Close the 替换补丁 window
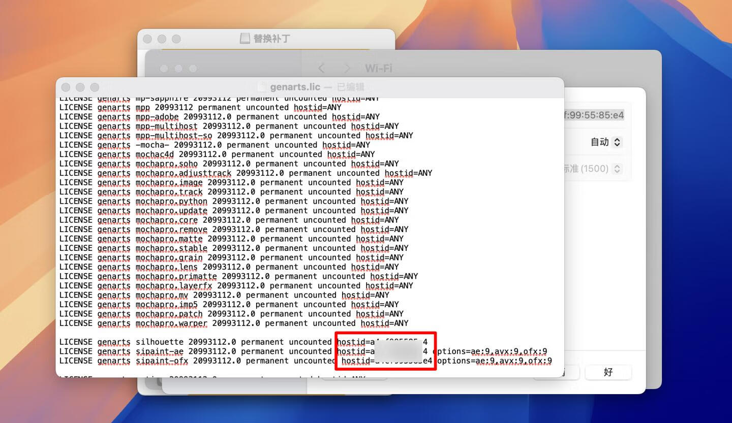 coord(147,39)
